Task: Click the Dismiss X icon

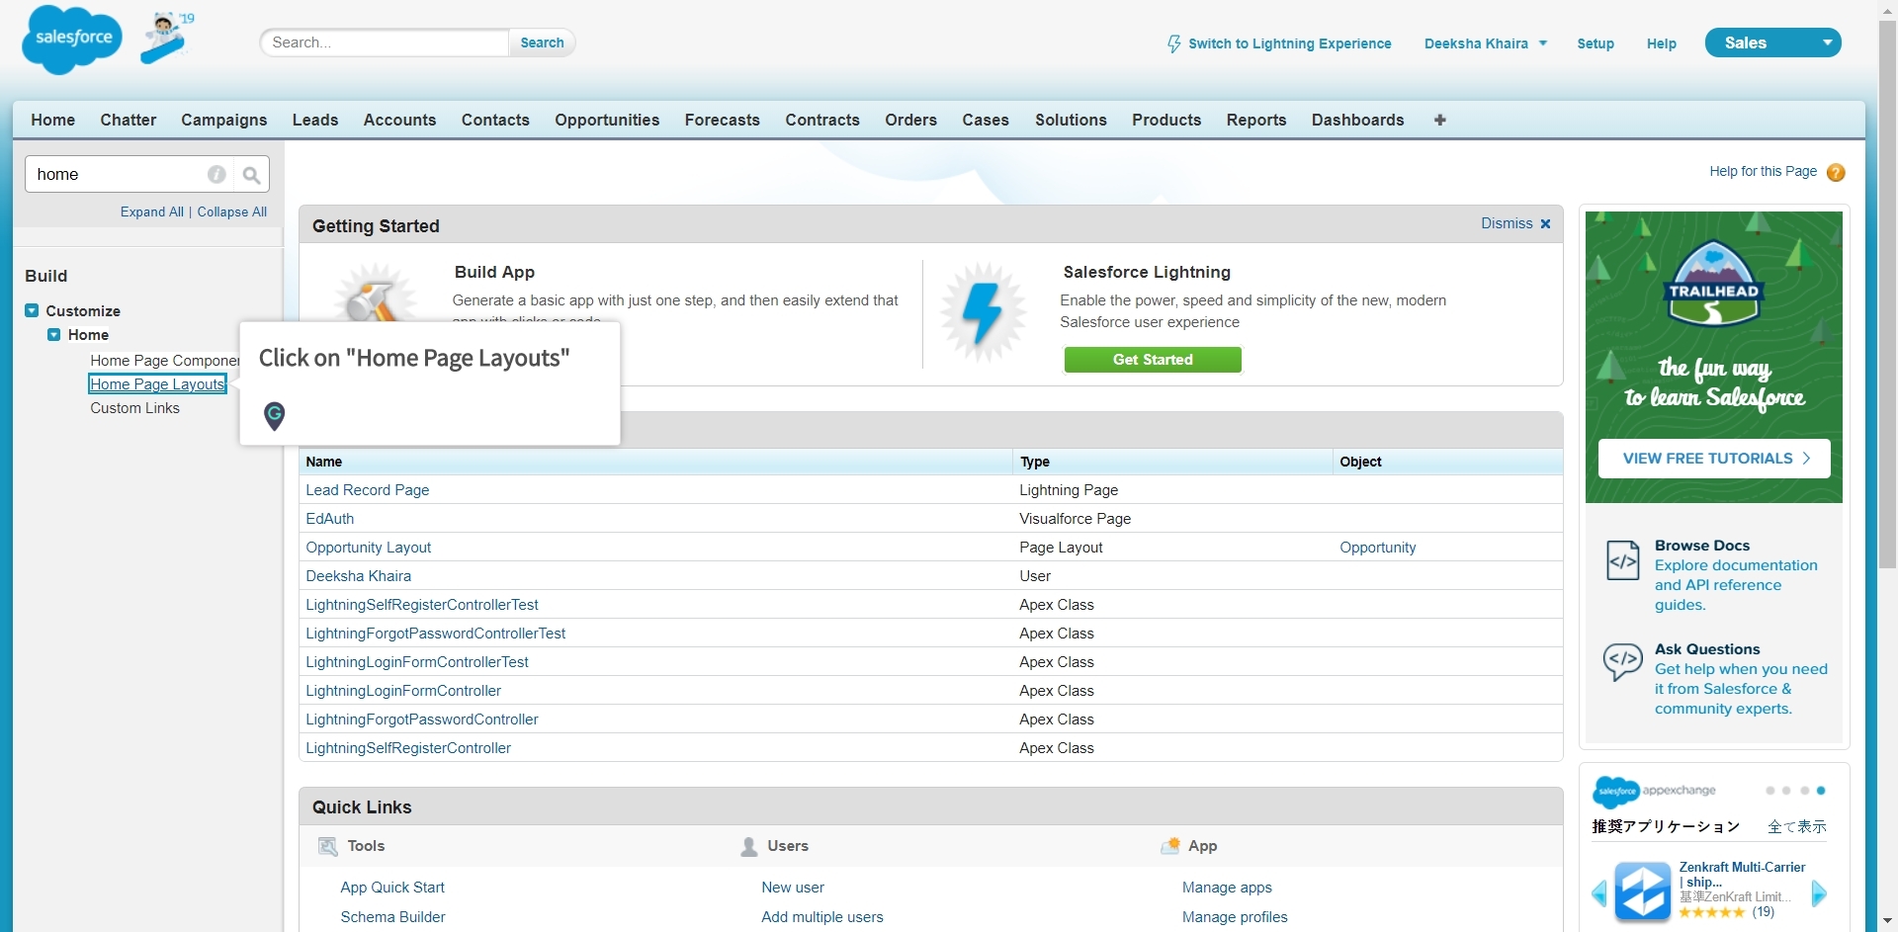Action: click(1545, 224)
